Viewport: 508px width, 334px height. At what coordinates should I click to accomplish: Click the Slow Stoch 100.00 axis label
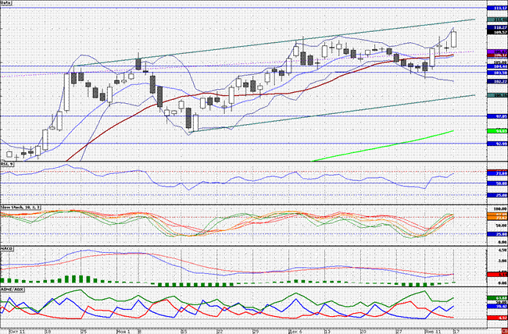pyautogui.click(x=500, y=209)
